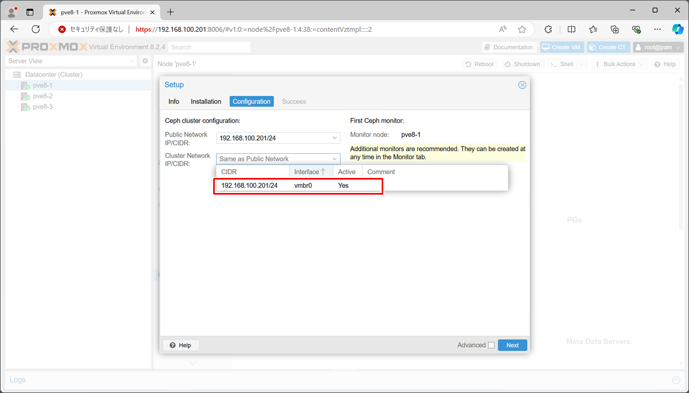Add this page to browser favorites
689x393 pixels.
522,30
